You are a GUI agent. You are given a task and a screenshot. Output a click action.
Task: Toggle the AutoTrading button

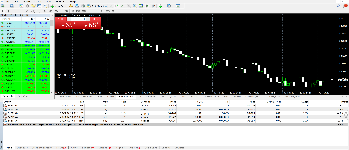(97, 6)
